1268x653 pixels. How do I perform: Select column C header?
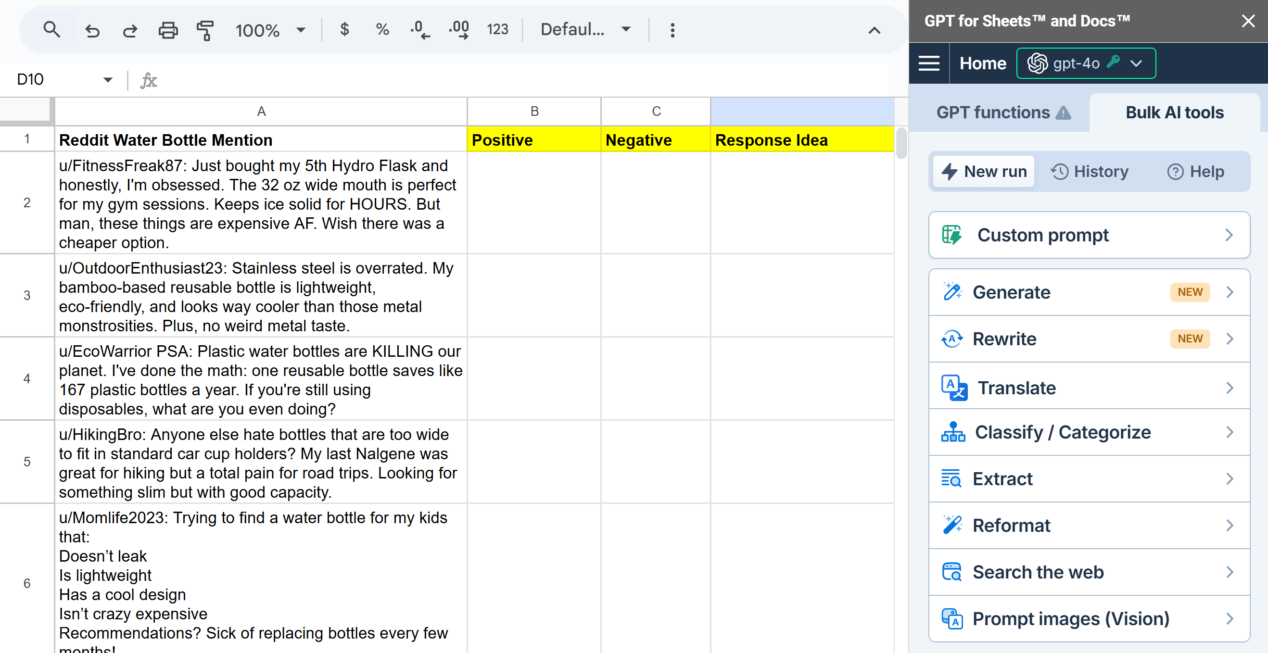(656, 112)
